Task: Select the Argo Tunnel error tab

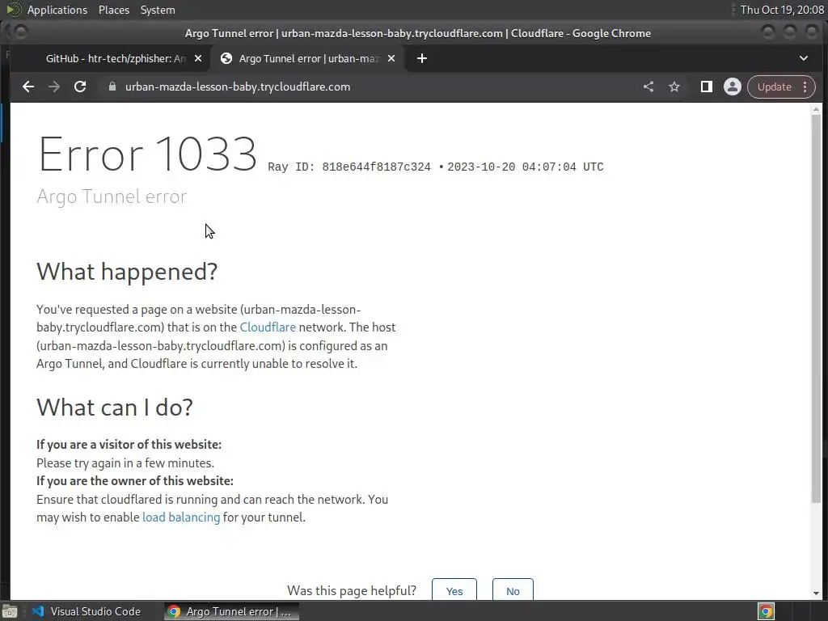Action: tap(308, 58)
